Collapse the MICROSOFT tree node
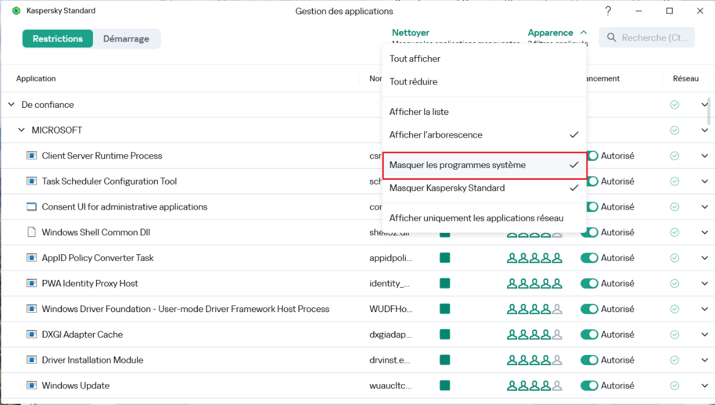Viewport: 715px width, 405px height. click(21, 130)
